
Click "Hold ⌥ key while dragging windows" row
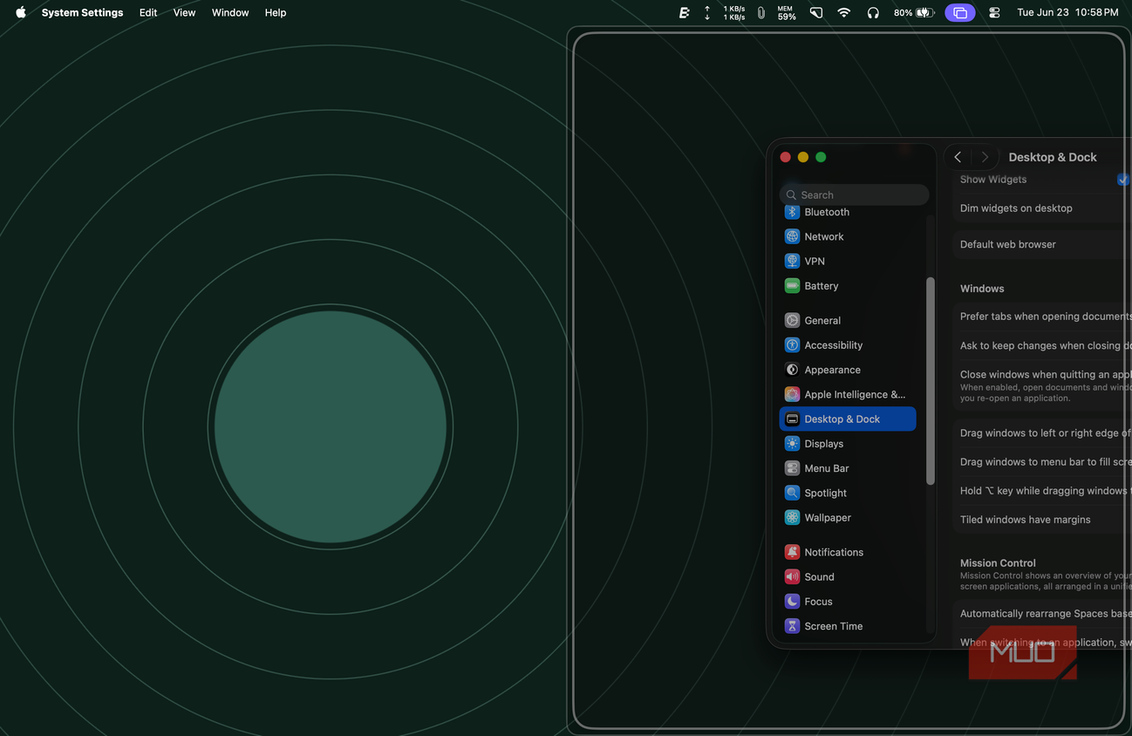[1042, 490]
